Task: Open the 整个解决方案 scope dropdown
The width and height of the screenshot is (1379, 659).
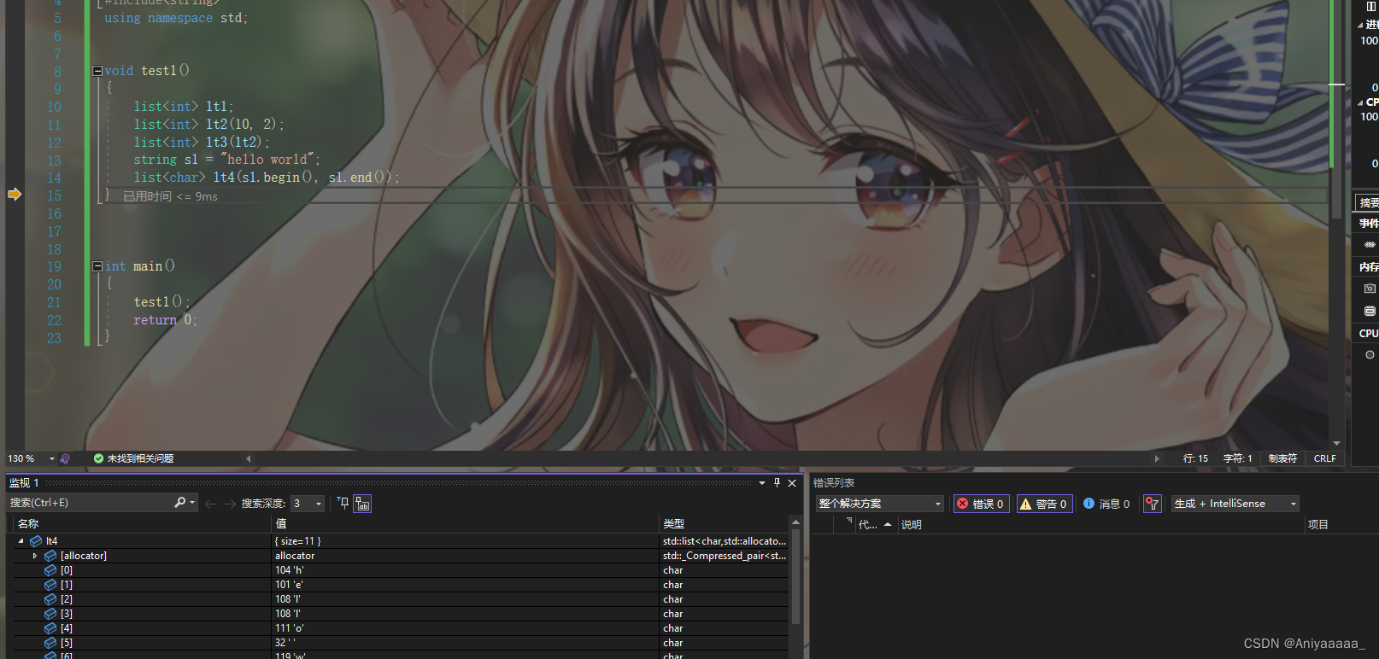Action: tap(879, 504)
